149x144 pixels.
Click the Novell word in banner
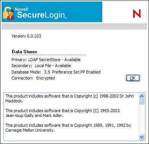pos(22,9)
